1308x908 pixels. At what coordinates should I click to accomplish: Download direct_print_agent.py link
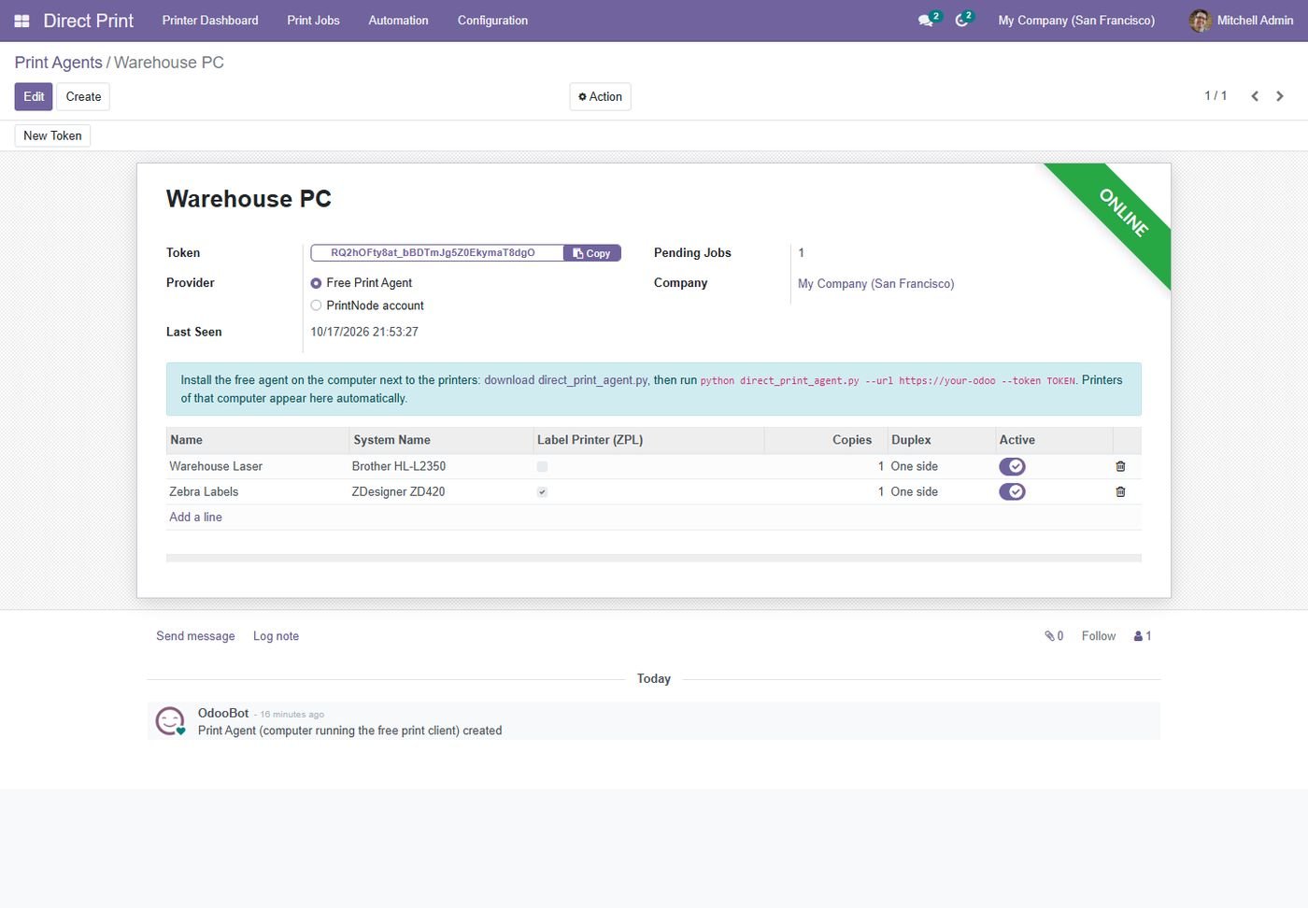coord(566,380)
